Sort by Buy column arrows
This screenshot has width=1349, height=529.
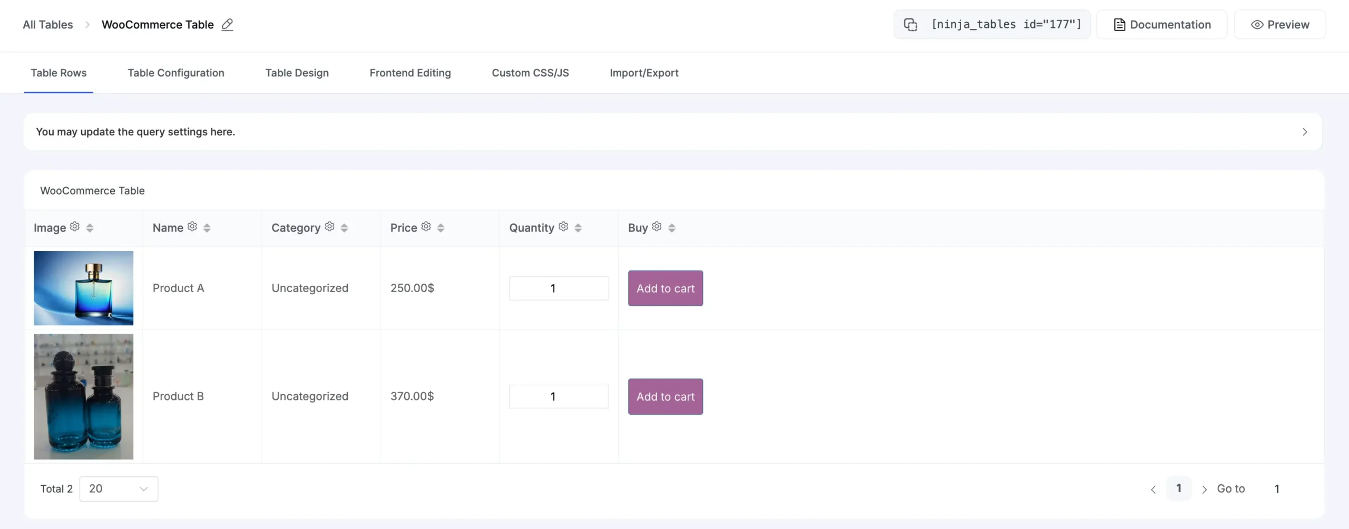671,228
